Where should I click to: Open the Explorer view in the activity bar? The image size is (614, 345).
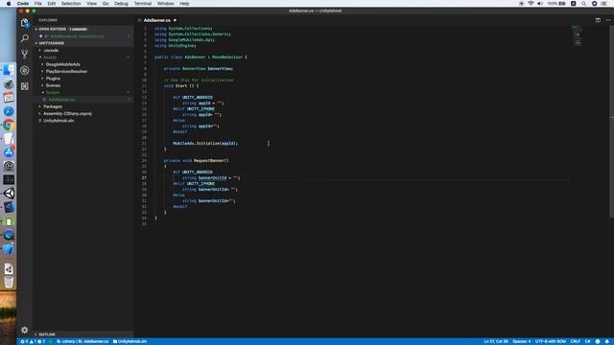25,23
